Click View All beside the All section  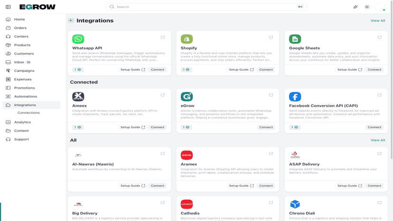378,140
